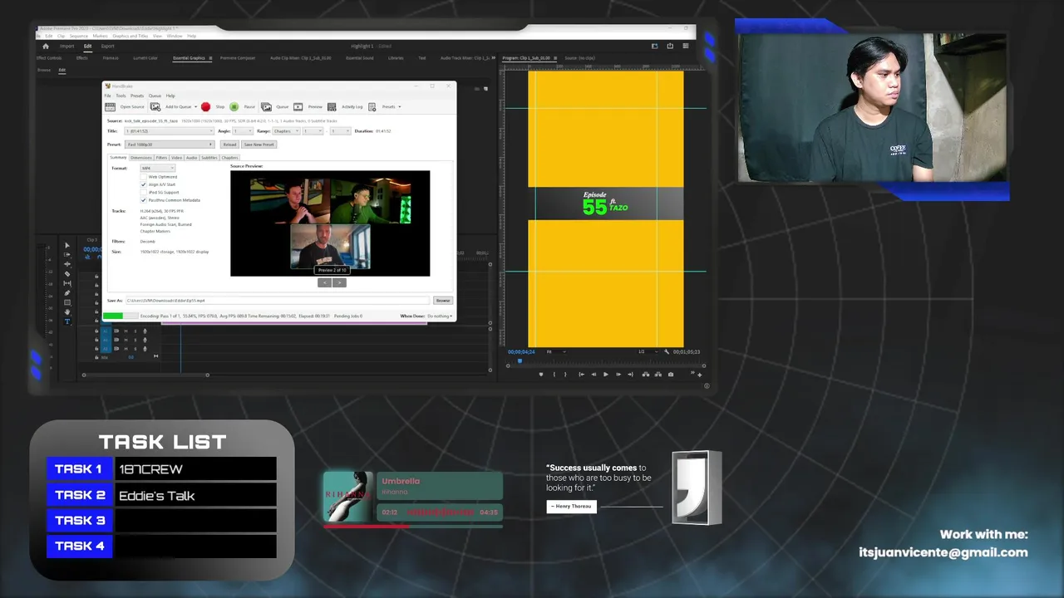Select the Track Select Forward tool
The image size is (1064, 598).
[67, 255]
